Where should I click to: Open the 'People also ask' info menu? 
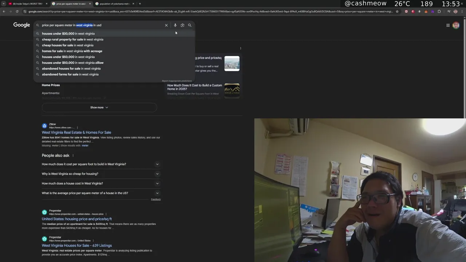coord(73,156)
